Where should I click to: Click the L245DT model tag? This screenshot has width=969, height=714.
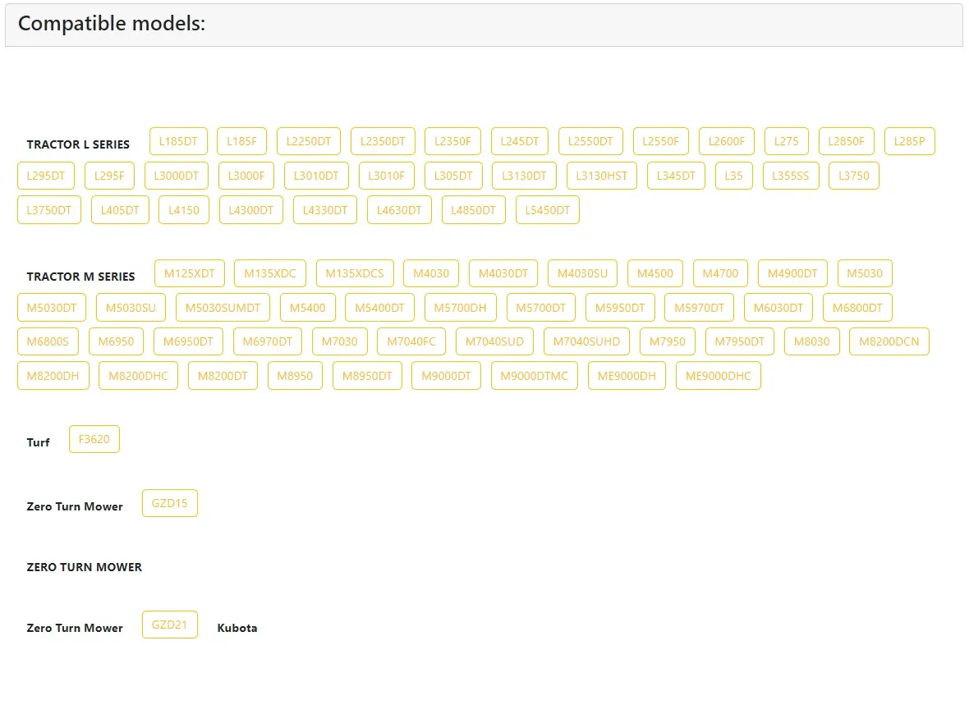(x=519, y=141)
